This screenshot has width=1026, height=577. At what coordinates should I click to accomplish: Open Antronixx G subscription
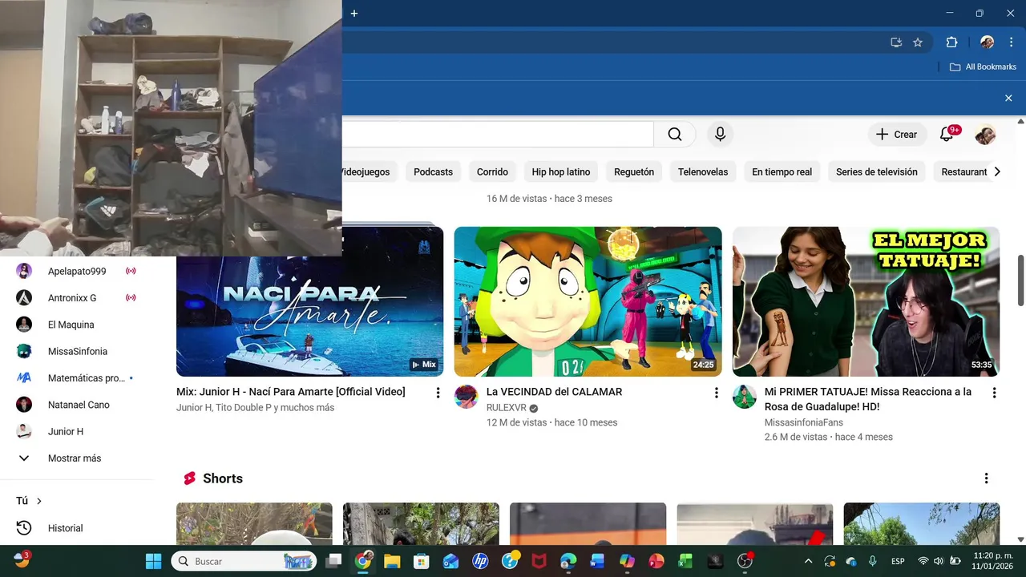coord(76,298)
